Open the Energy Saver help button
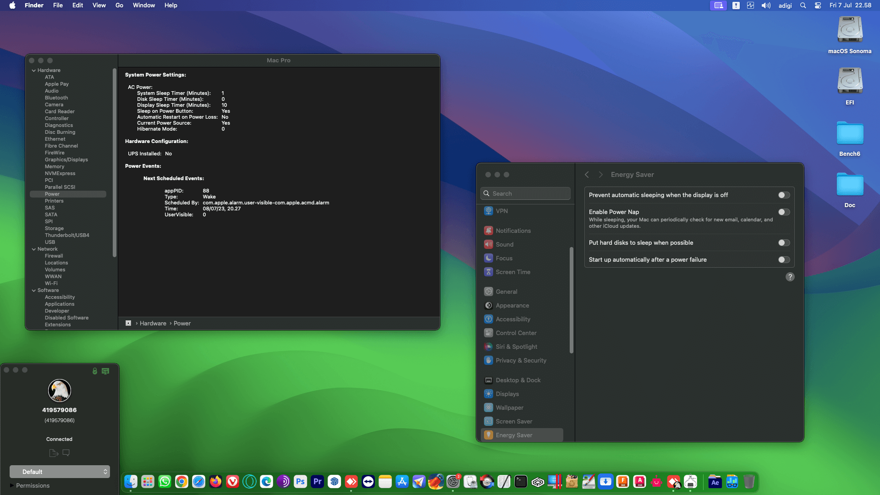 [790, 277]
